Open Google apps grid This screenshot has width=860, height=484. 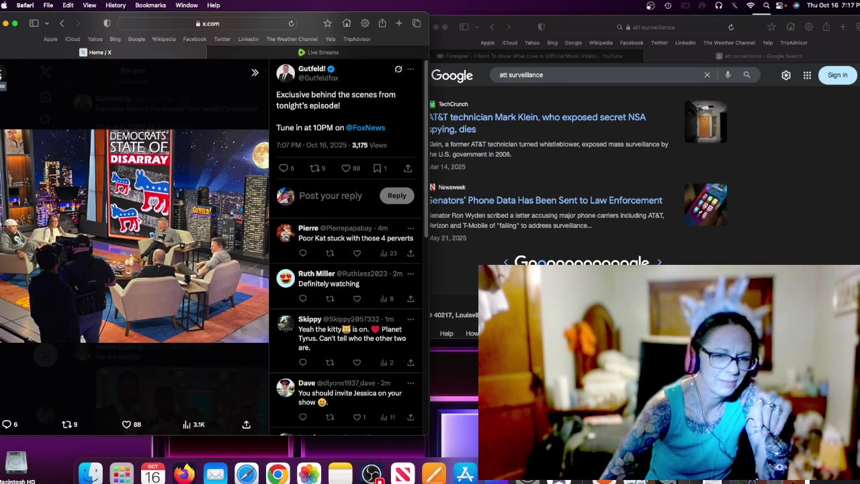click(807, 75)
